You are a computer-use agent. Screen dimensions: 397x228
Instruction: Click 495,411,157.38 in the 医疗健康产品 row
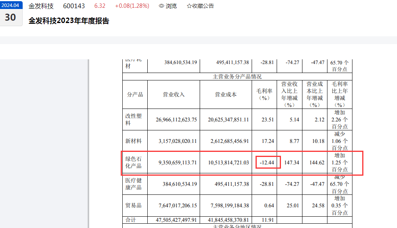click(232, 184)
